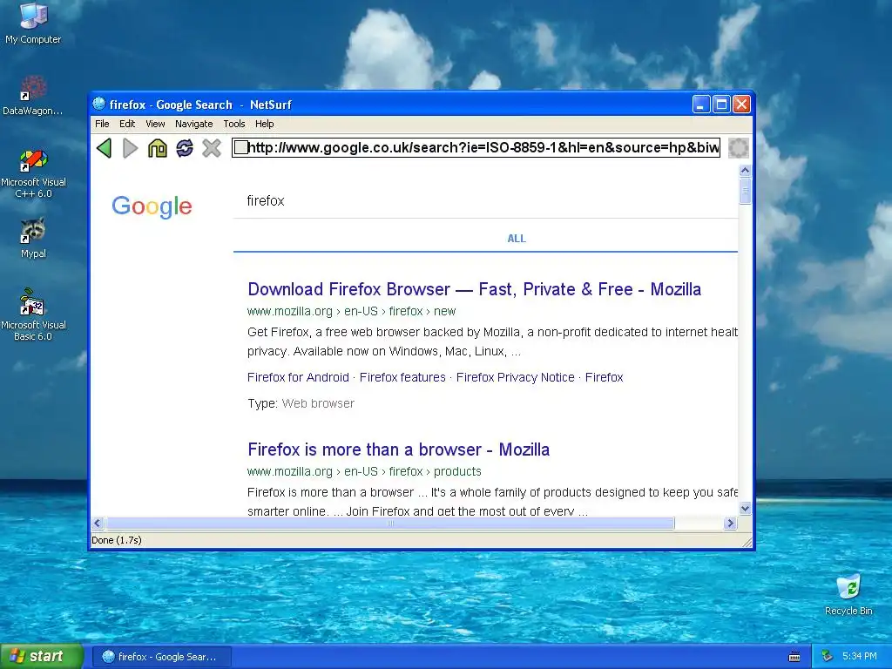Open the My Computer desktop icon
This screenshot has height=669, width=892.
pyautogui.click(x=33, y=24)
